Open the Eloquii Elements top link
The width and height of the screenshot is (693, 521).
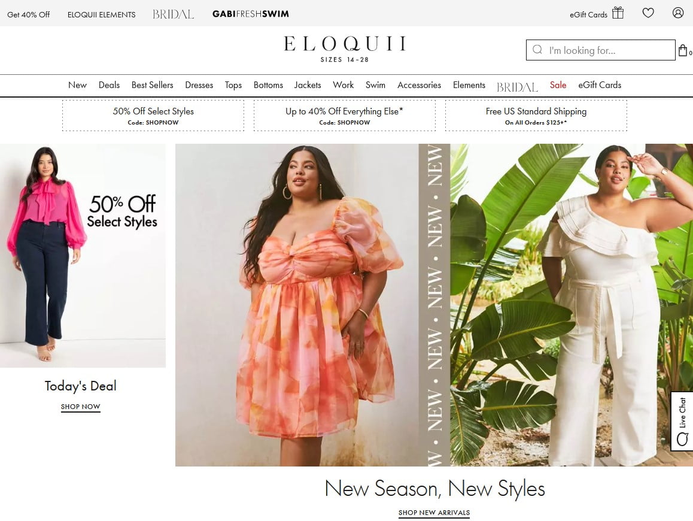click(x=102, y=14)
